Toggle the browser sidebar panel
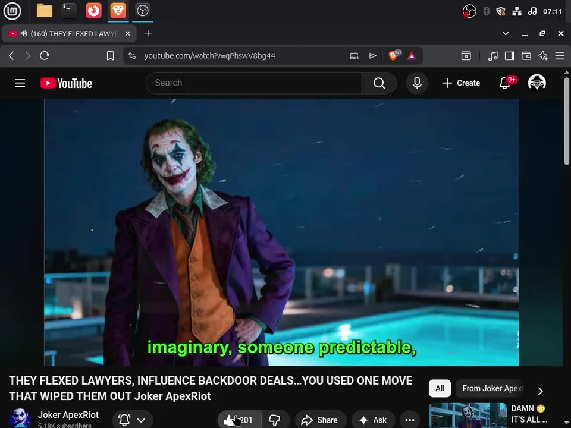 coord(510,56)
